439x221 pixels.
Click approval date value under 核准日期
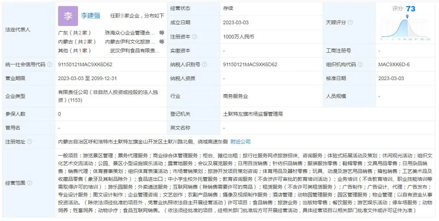coord(391,78)
